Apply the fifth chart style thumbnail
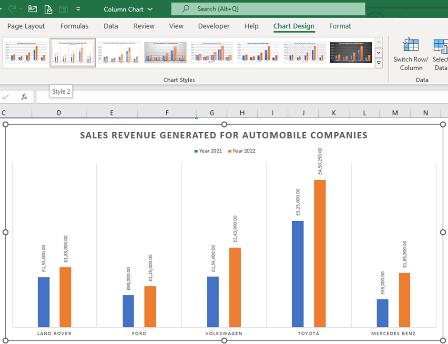Viewport: 448px width, 344px height. pyautogui.click(x=212, y=52)
